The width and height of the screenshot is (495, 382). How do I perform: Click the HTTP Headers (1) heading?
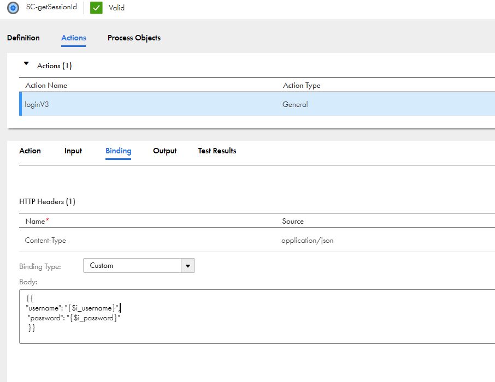[x=48, y=201]
